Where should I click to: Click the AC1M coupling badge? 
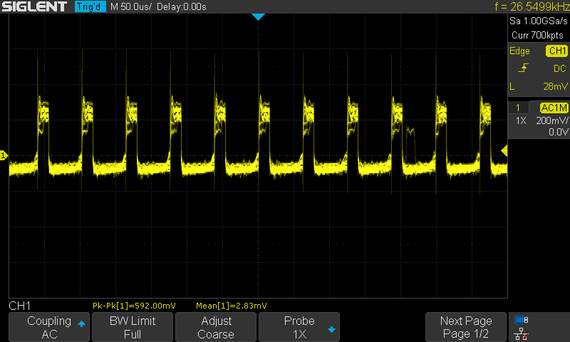pyautogui.click(x=553, y=108)
